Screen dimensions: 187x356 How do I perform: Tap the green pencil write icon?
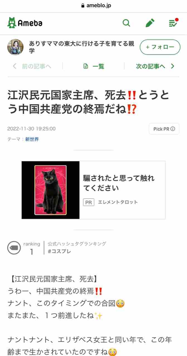click(150, 23)
